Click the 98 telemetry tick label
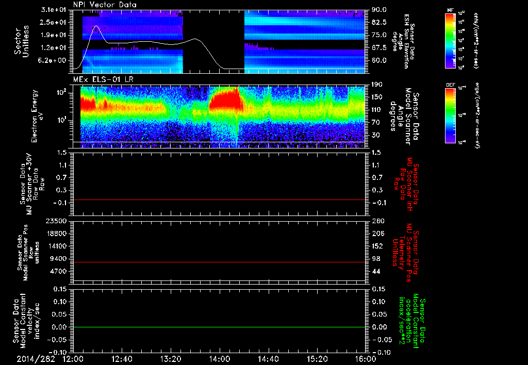 coord(376,259)
